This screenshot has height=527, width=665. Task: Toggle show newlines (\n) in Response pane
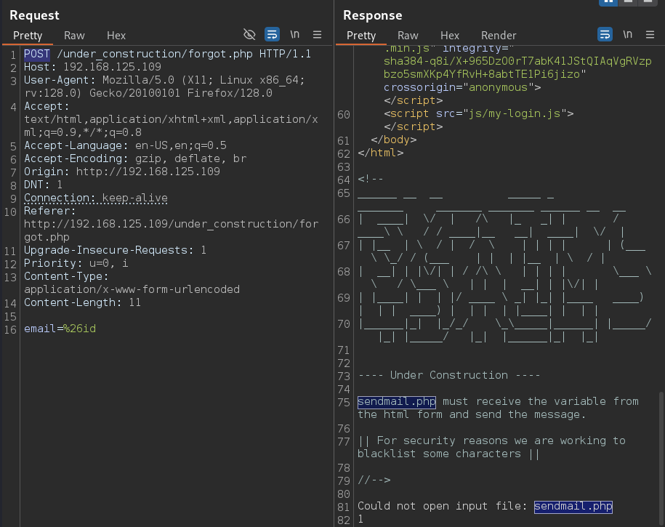pyautogui.click(x=628, y=34)
